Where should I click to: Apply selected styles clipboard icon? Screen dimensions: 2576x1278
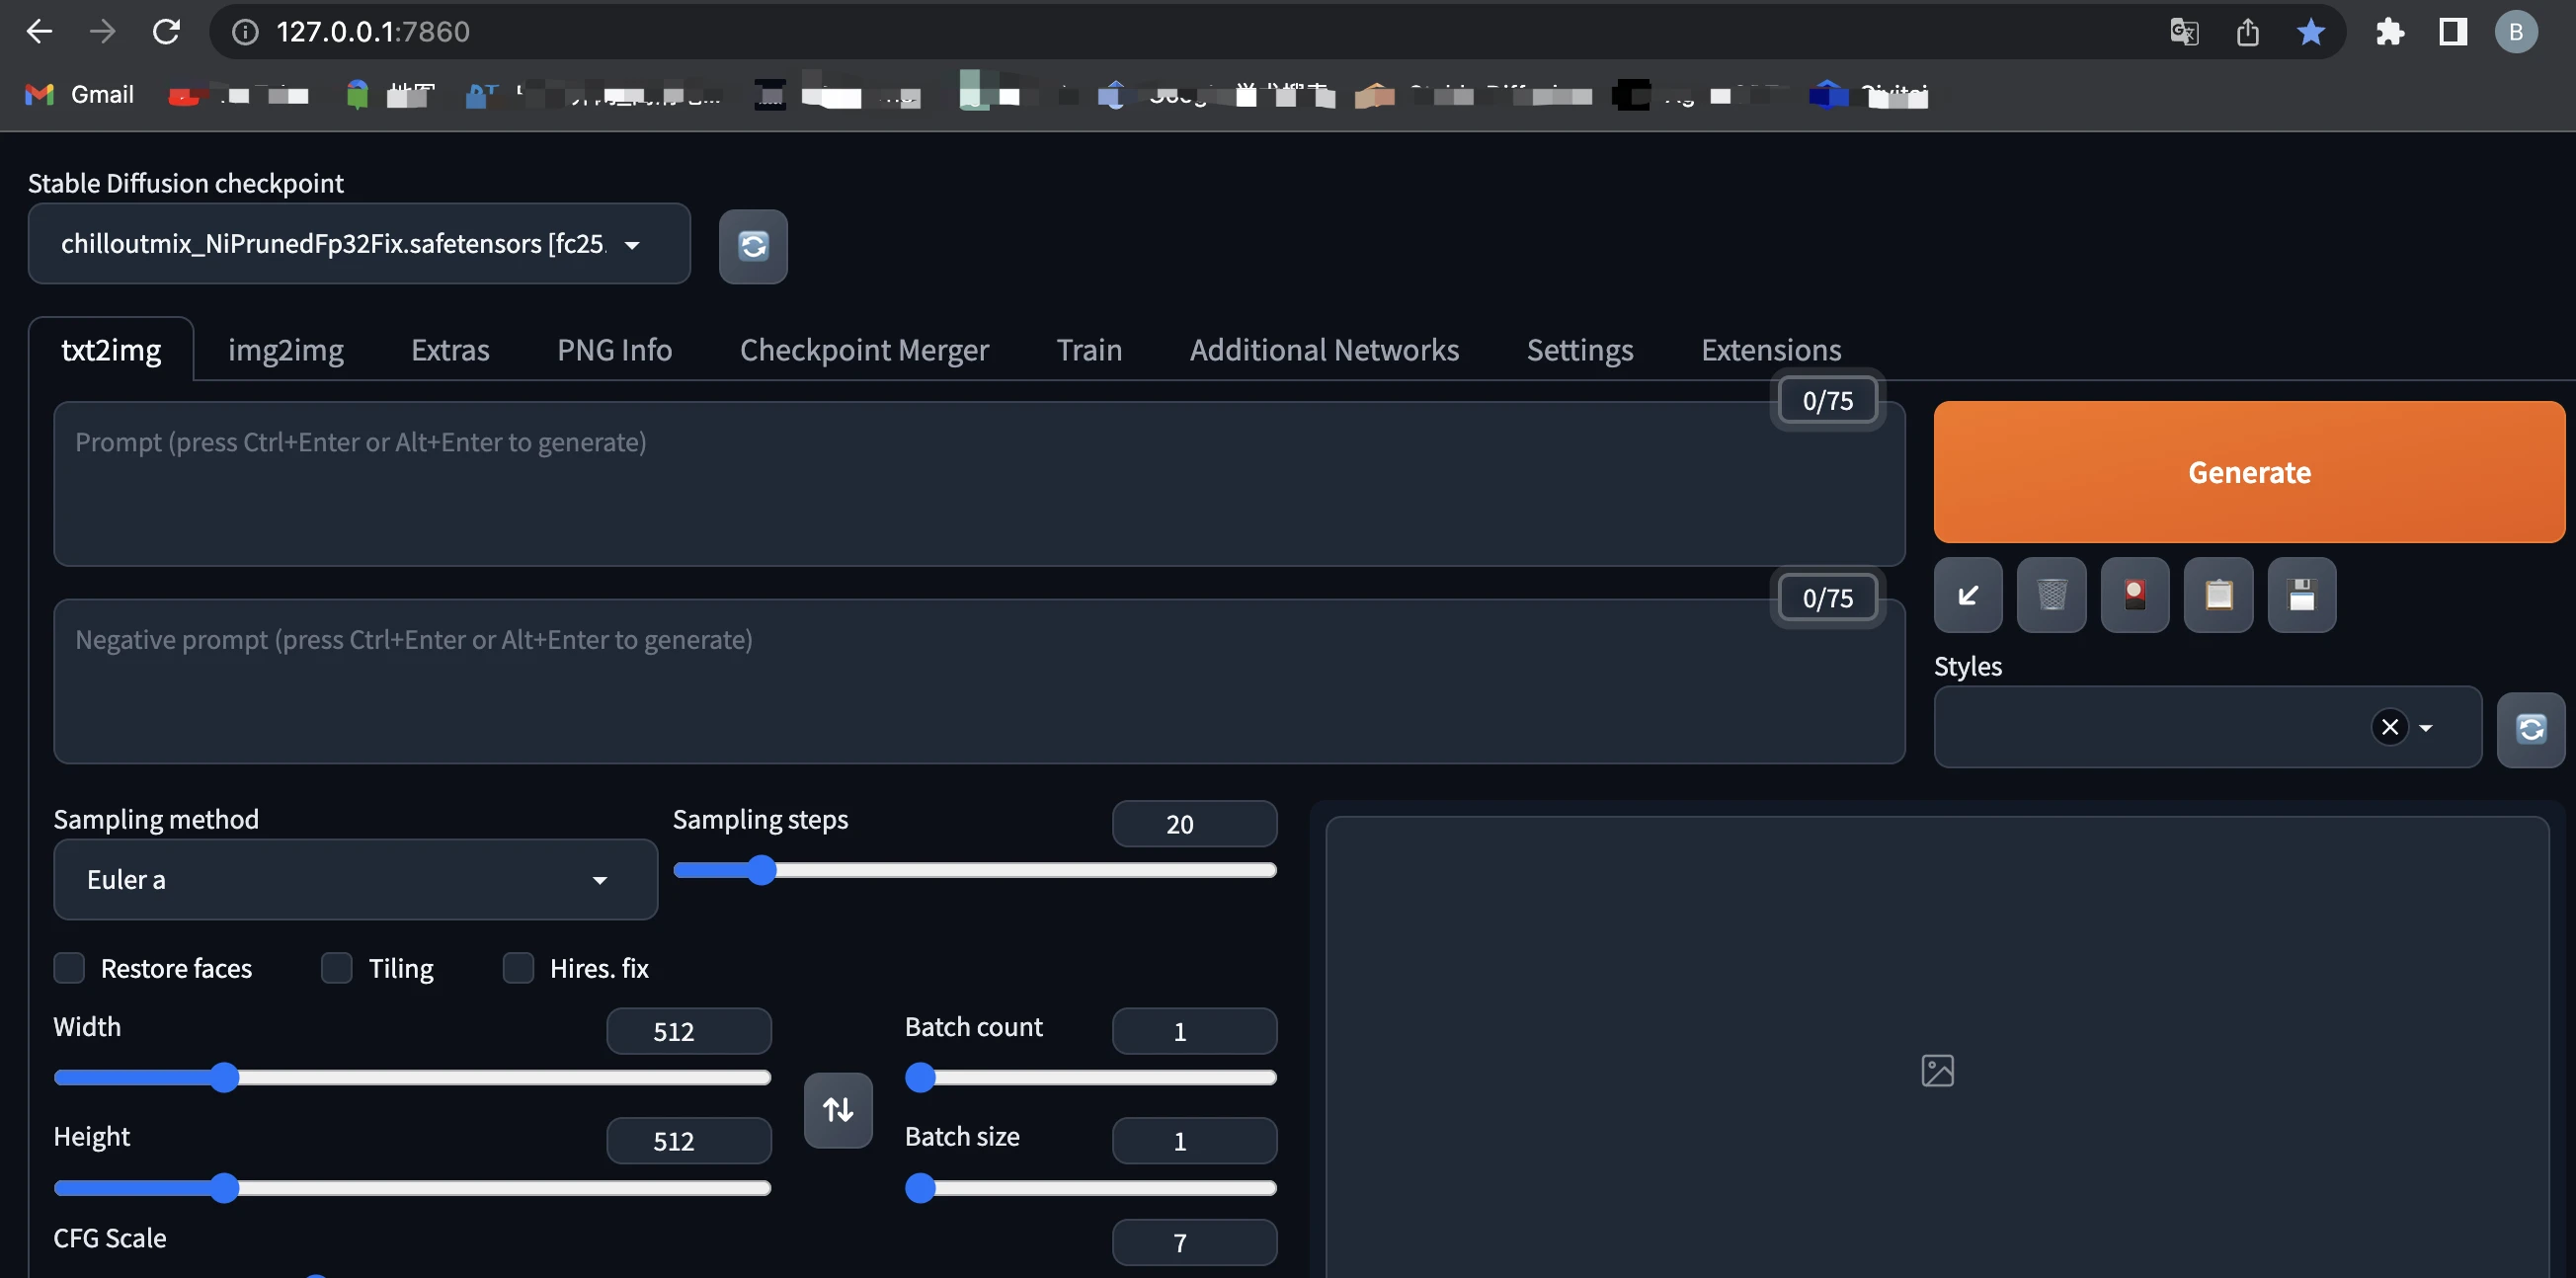click(x=2218, y=595)
